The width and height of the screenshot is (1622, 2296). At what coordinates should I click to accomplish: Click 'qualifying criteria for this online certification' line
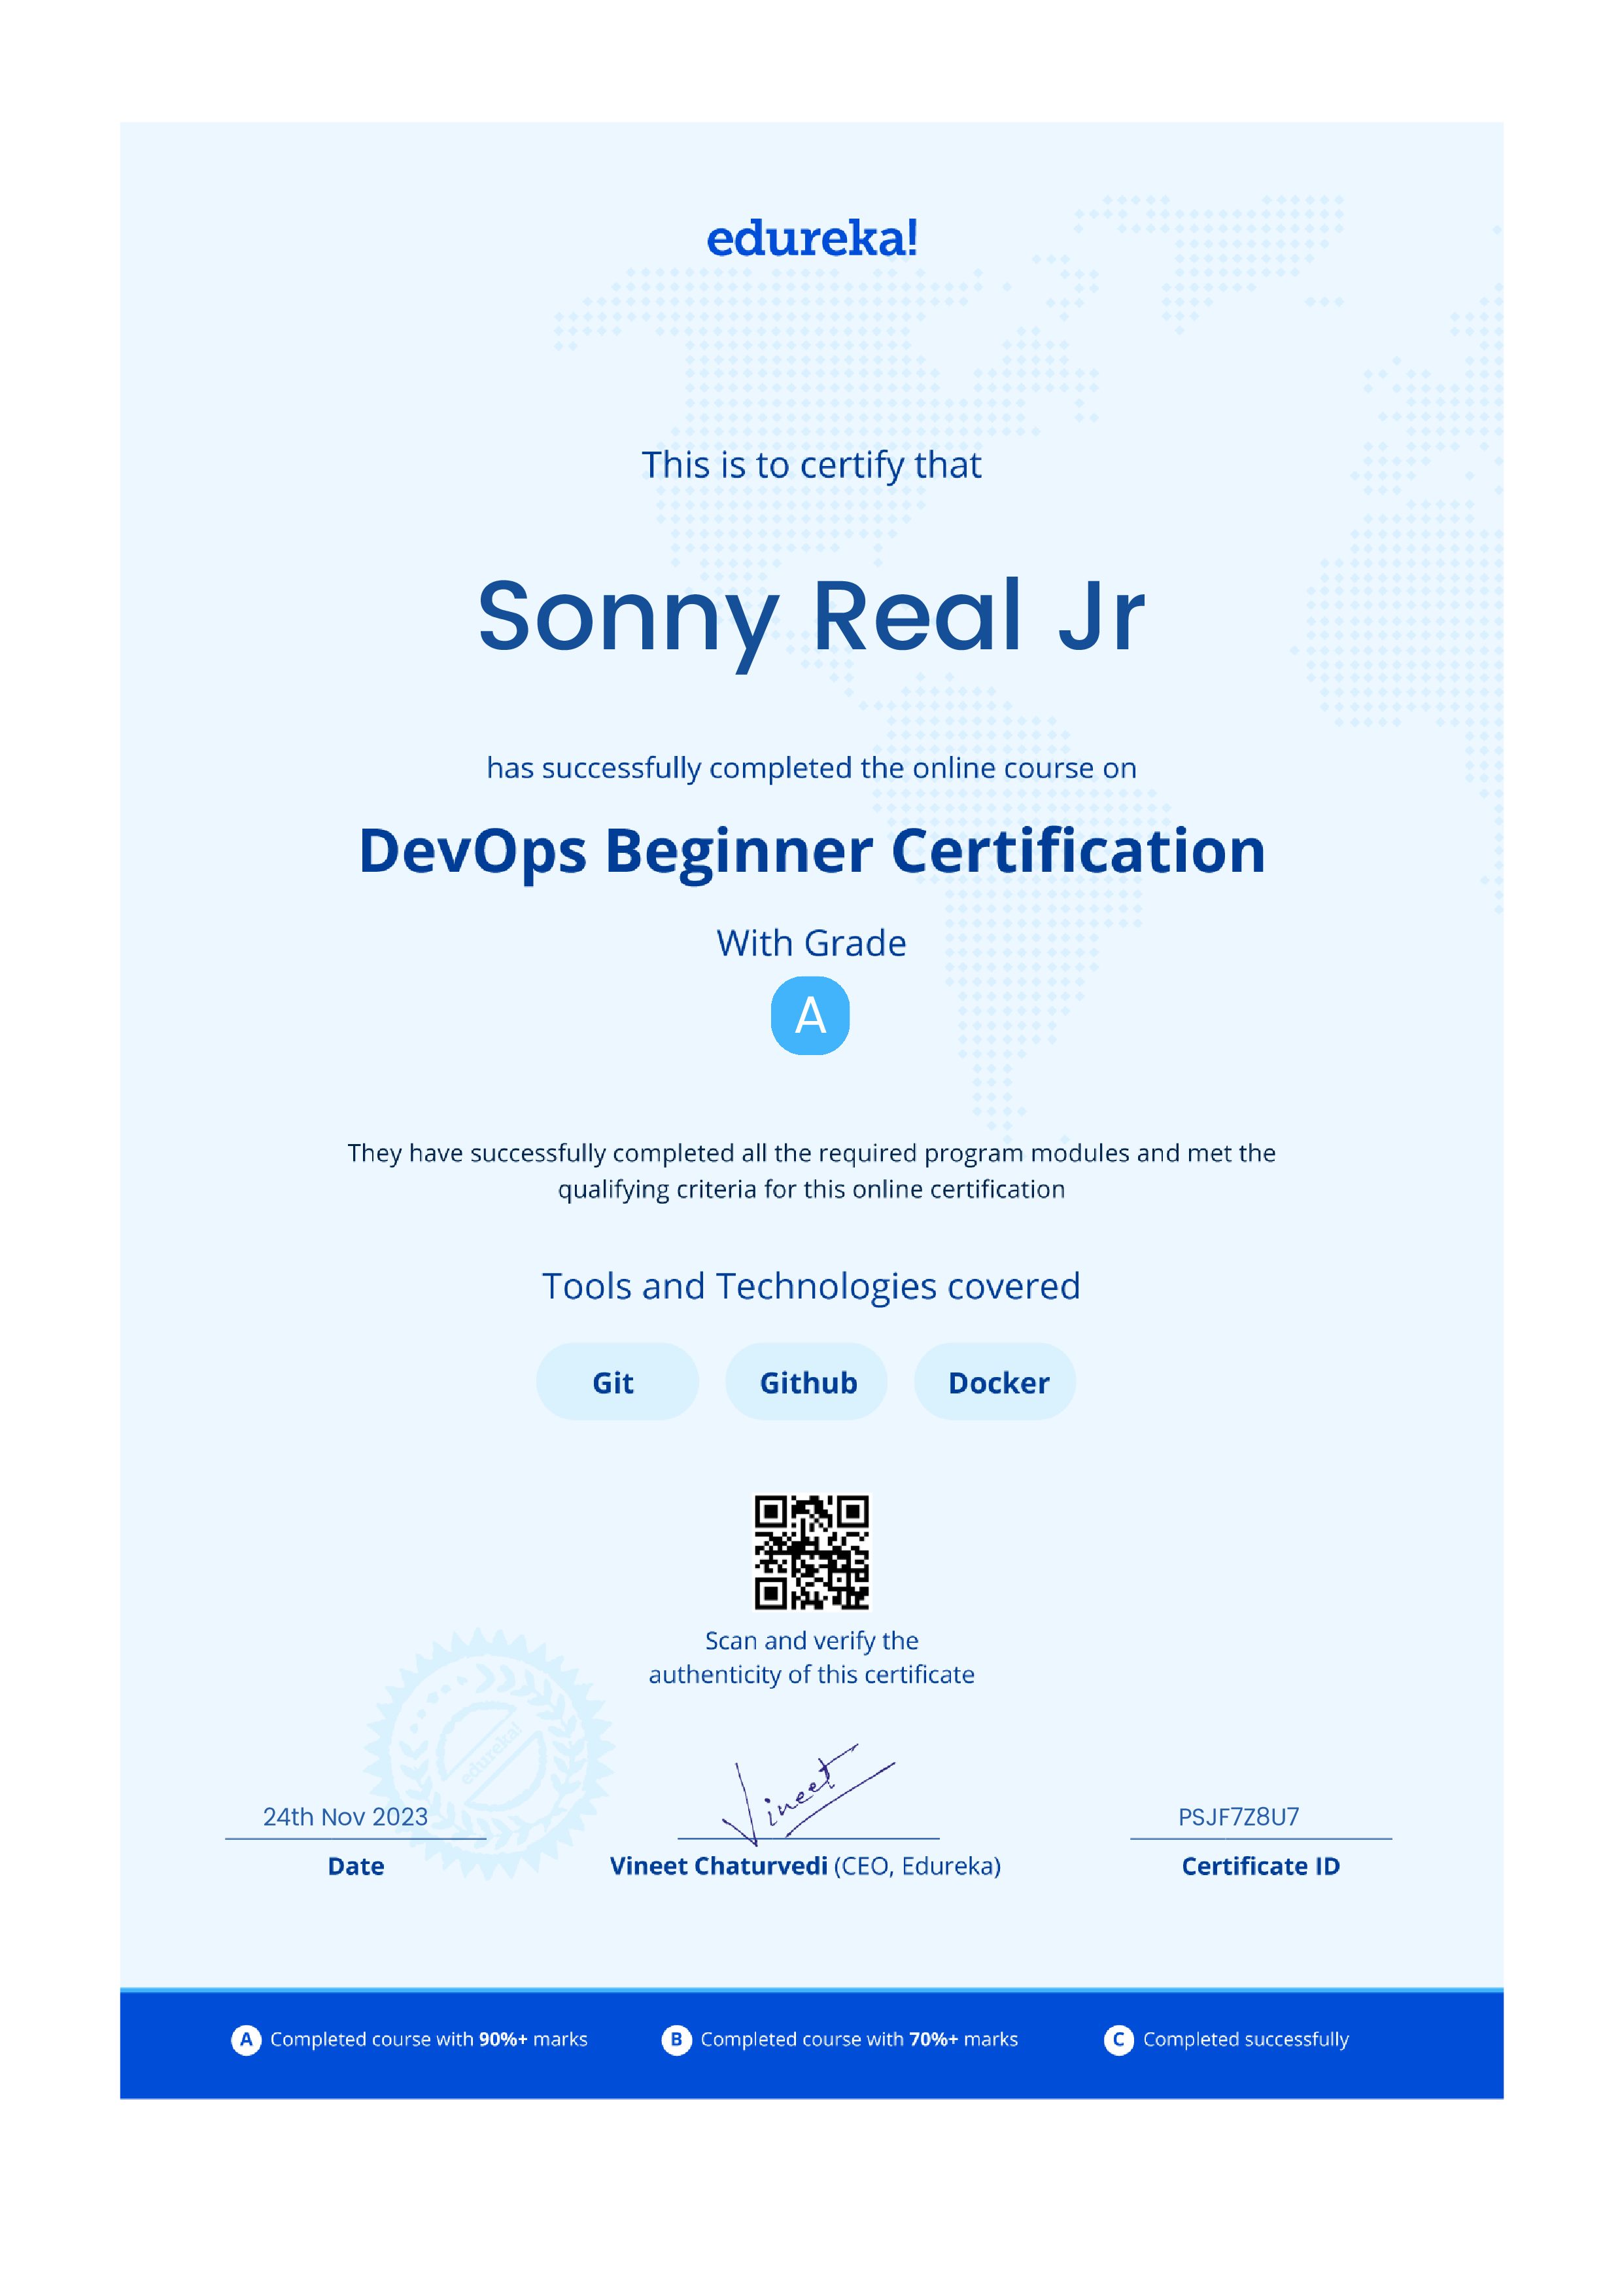coord(810,1190)
